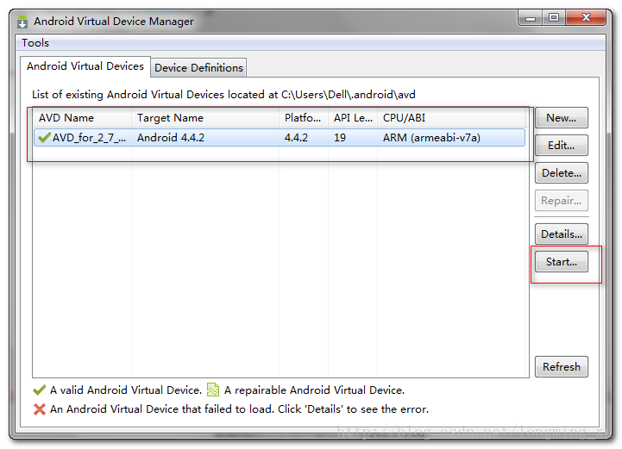
Task: Click the Android 4.4.2 target cell
Action: tap(171, 138)
